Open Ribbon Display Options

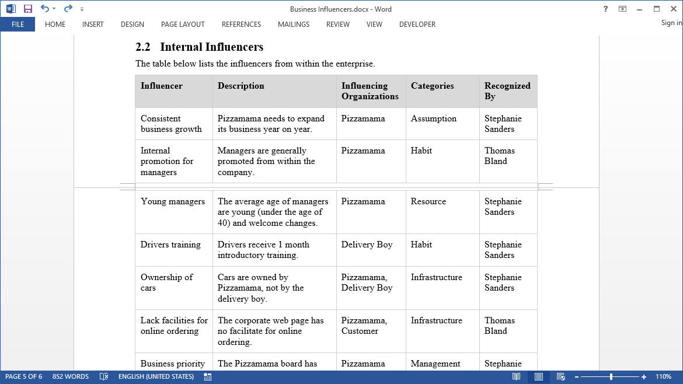tap(622, 9)
